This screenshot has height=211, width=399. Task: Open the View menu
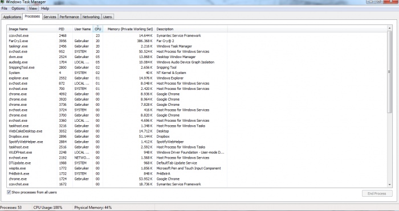click(33, 9)
